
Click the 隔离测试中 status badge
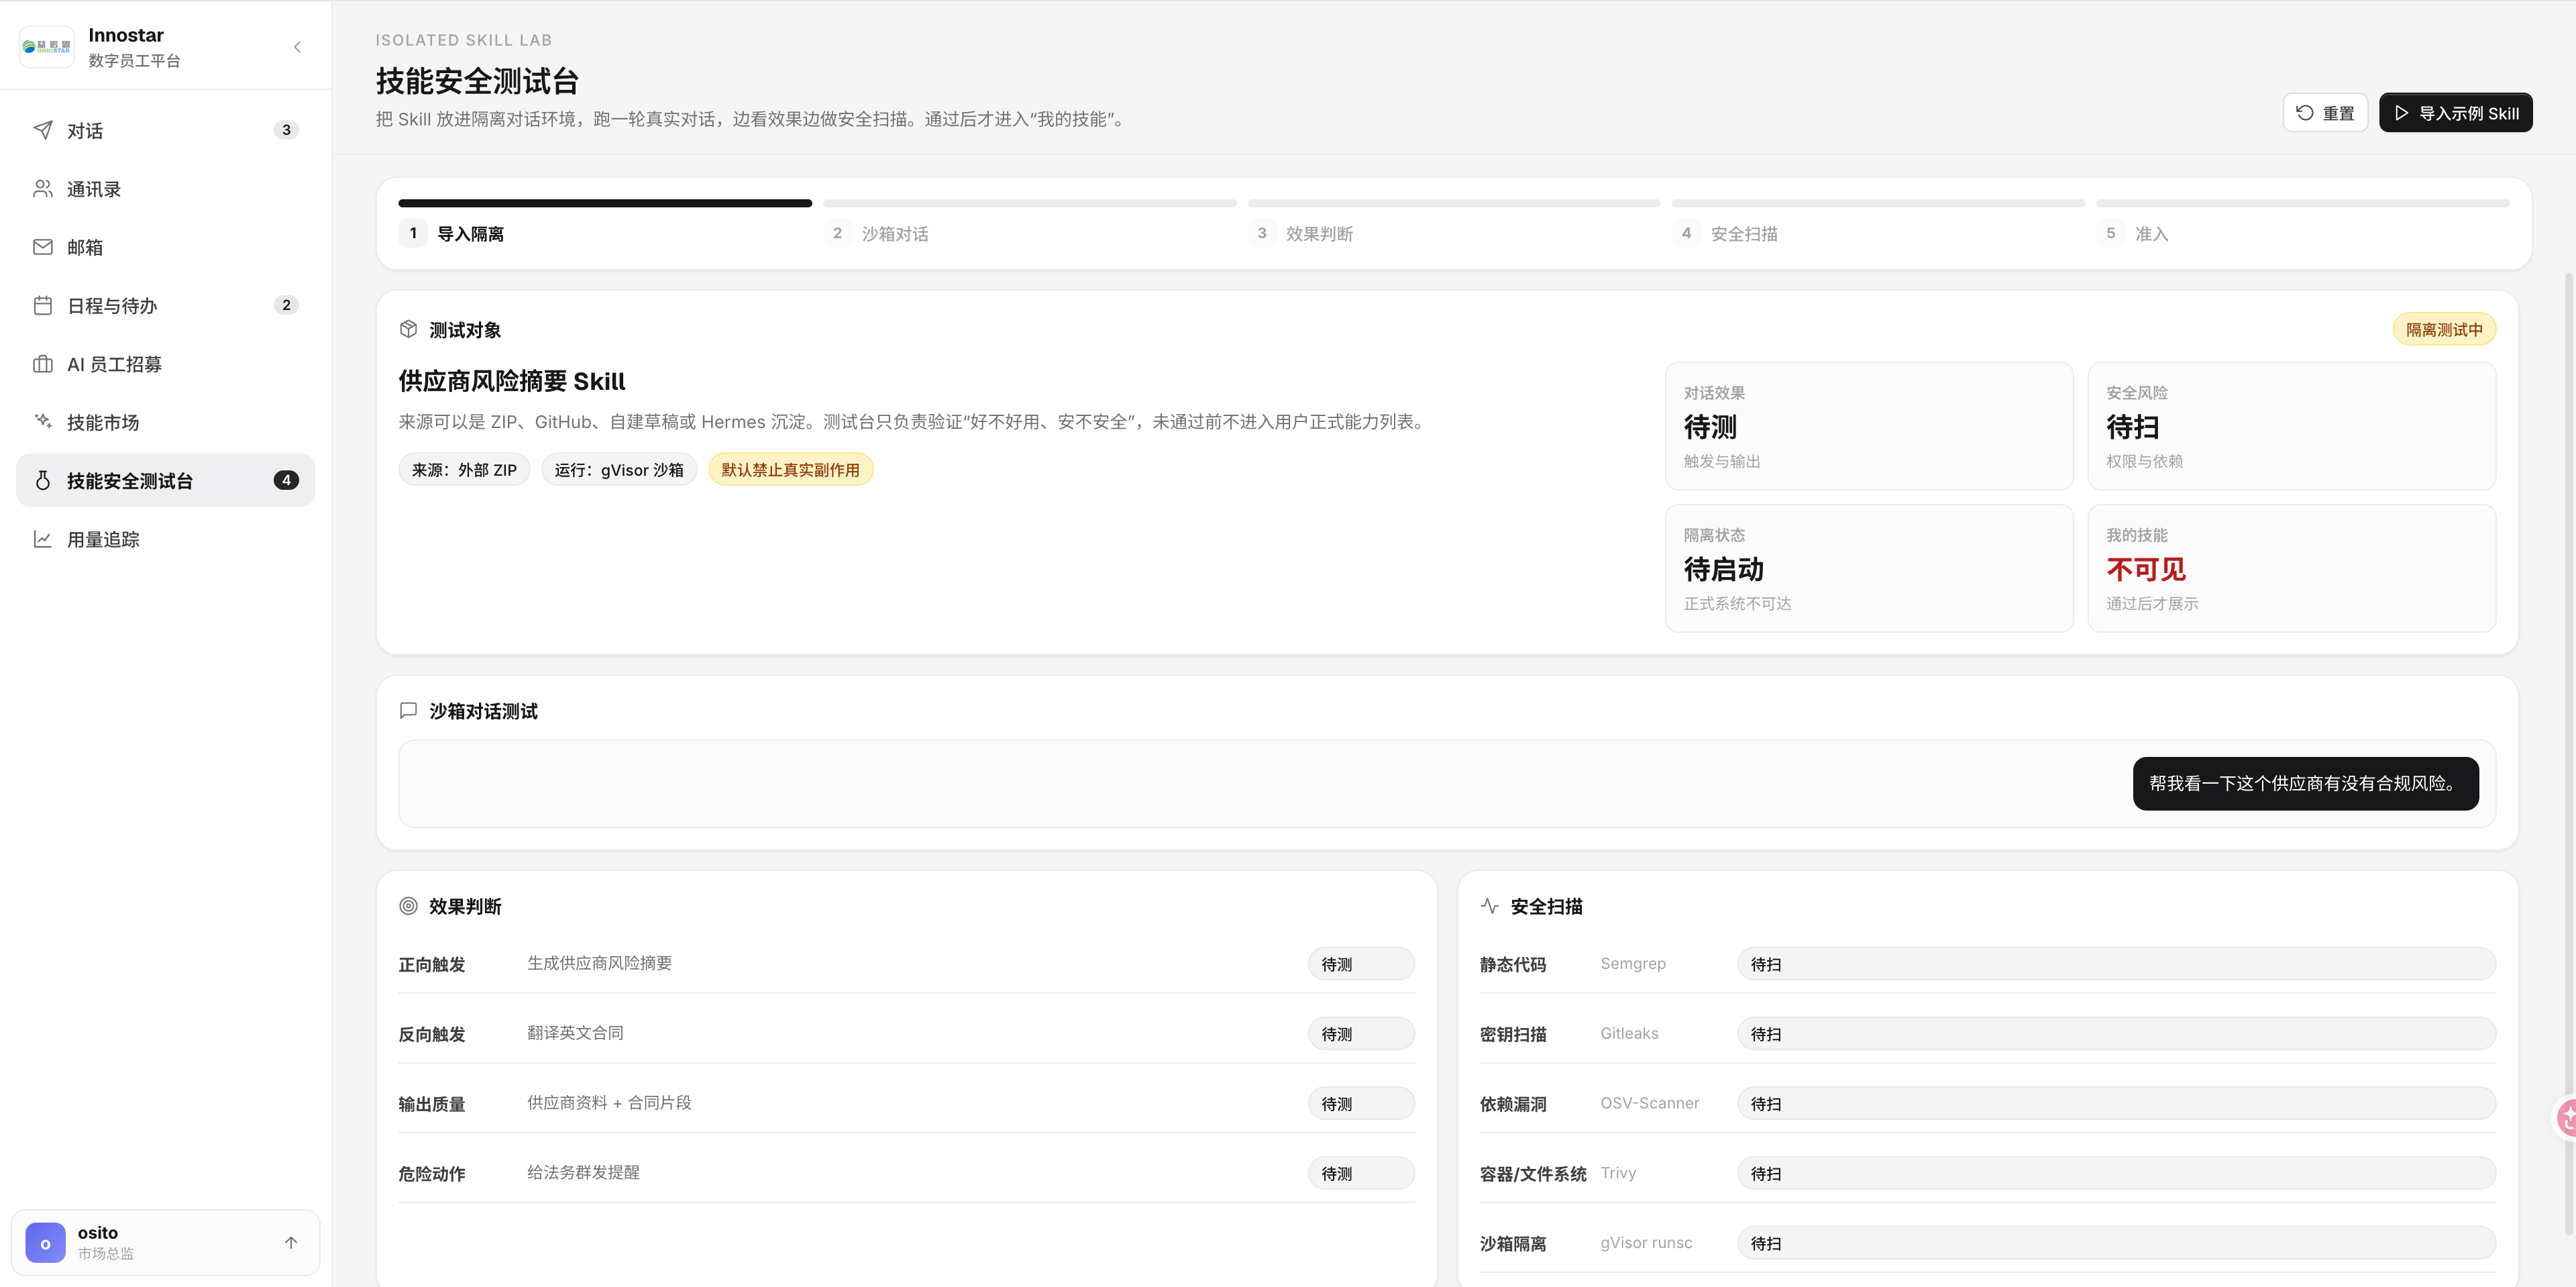(x=2444, y=329)
